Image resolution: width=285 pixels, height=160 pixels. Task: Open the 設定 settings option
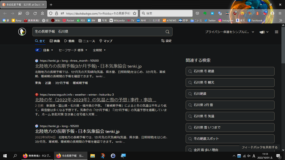pos(166,41)
